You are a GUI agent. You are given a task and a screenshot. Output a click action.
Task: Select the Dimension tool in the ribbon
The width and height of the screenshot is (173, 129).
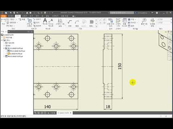click(3, 21)
